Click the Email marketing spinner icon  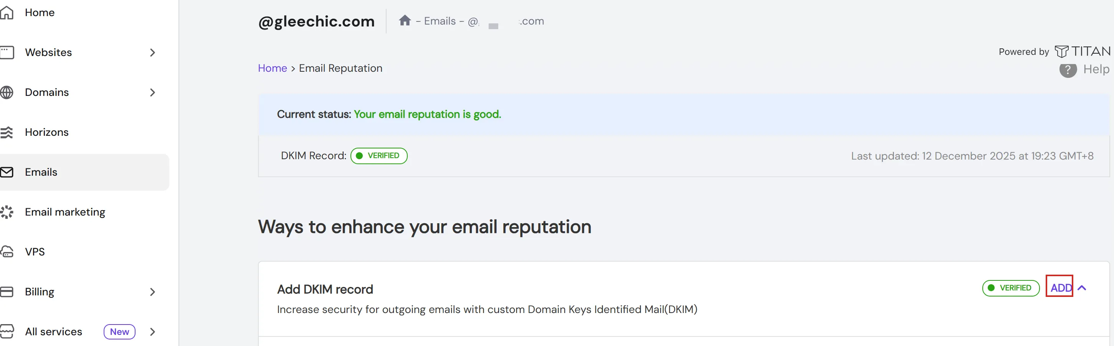point(7,212)
